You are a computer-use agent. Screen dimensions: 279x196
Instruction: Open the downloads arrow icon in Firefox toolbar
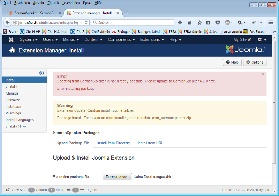coord(180,23)
